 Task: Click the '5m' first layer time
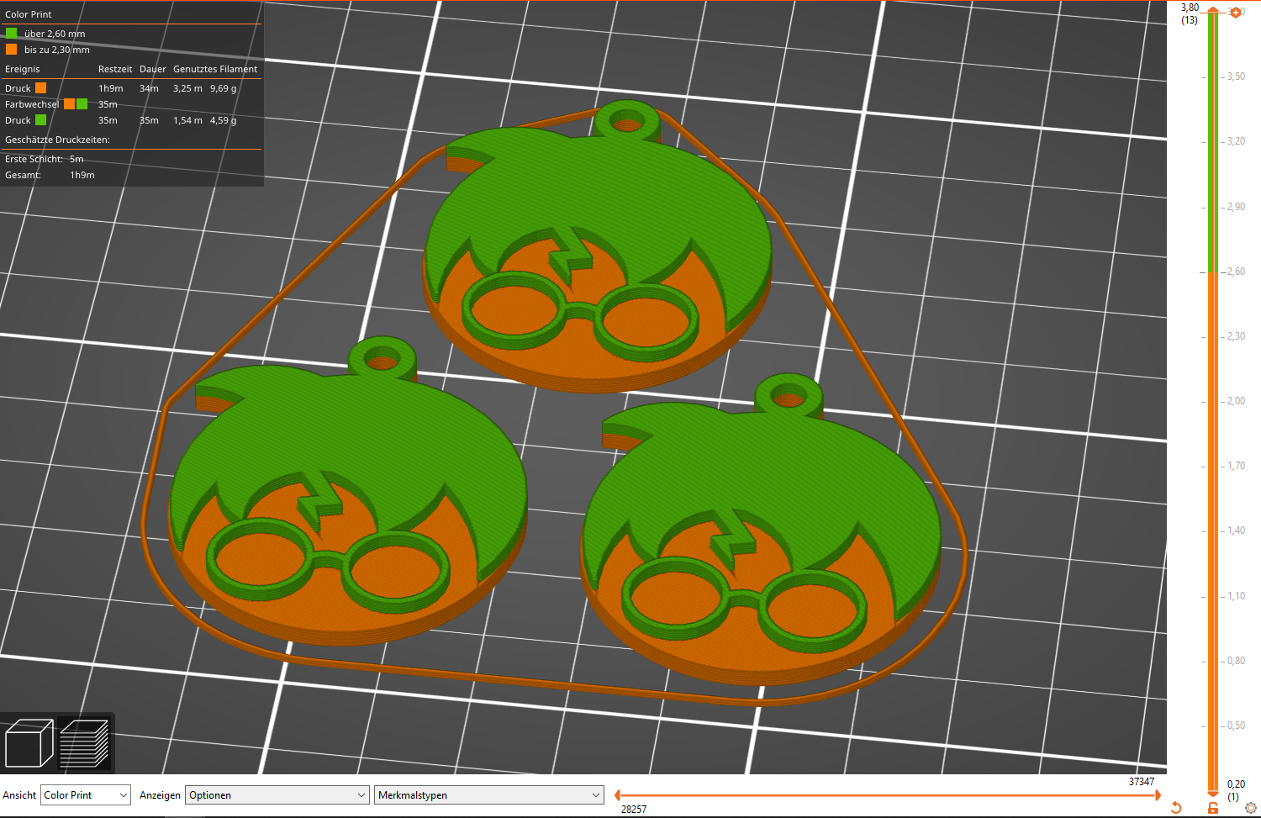coord(77,159)
